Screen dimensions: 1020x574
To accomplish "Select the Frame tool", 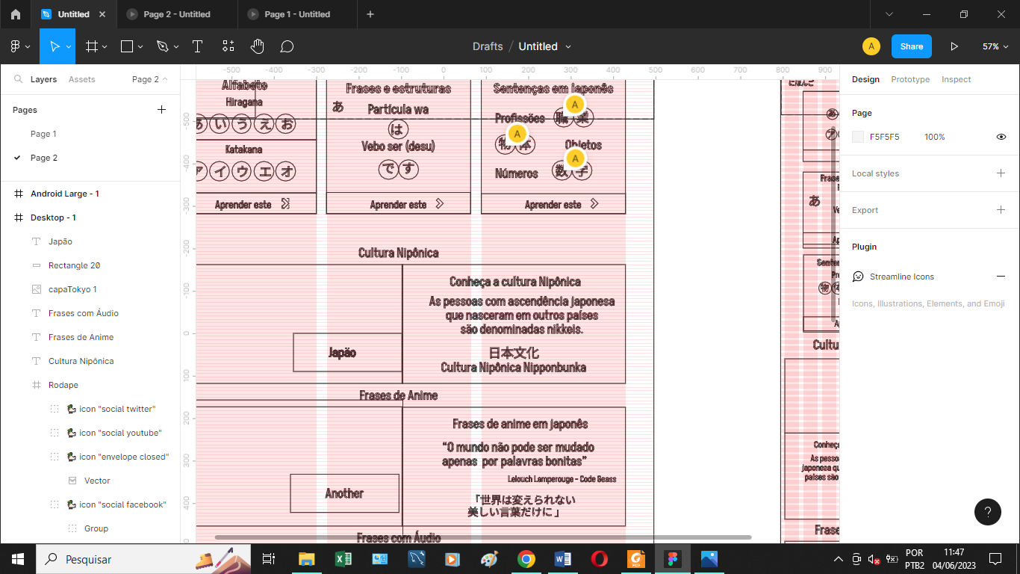I will click(92, 46).
